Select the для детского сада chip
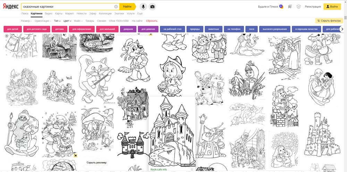 pos(37,29)
